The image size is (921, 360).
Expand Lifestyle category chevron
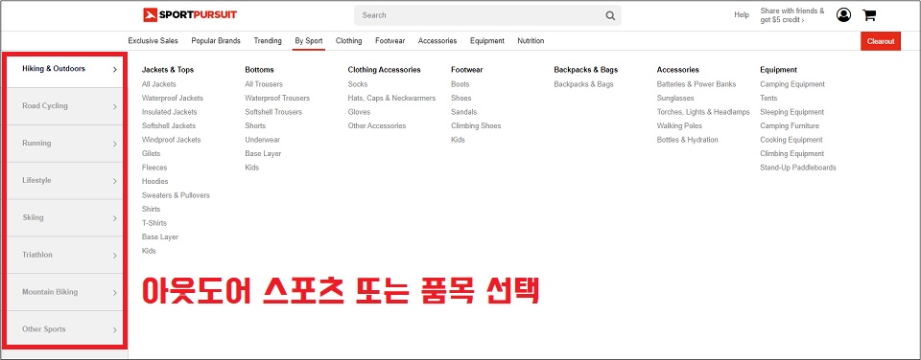pyautogui.click(x=115, y=181)
